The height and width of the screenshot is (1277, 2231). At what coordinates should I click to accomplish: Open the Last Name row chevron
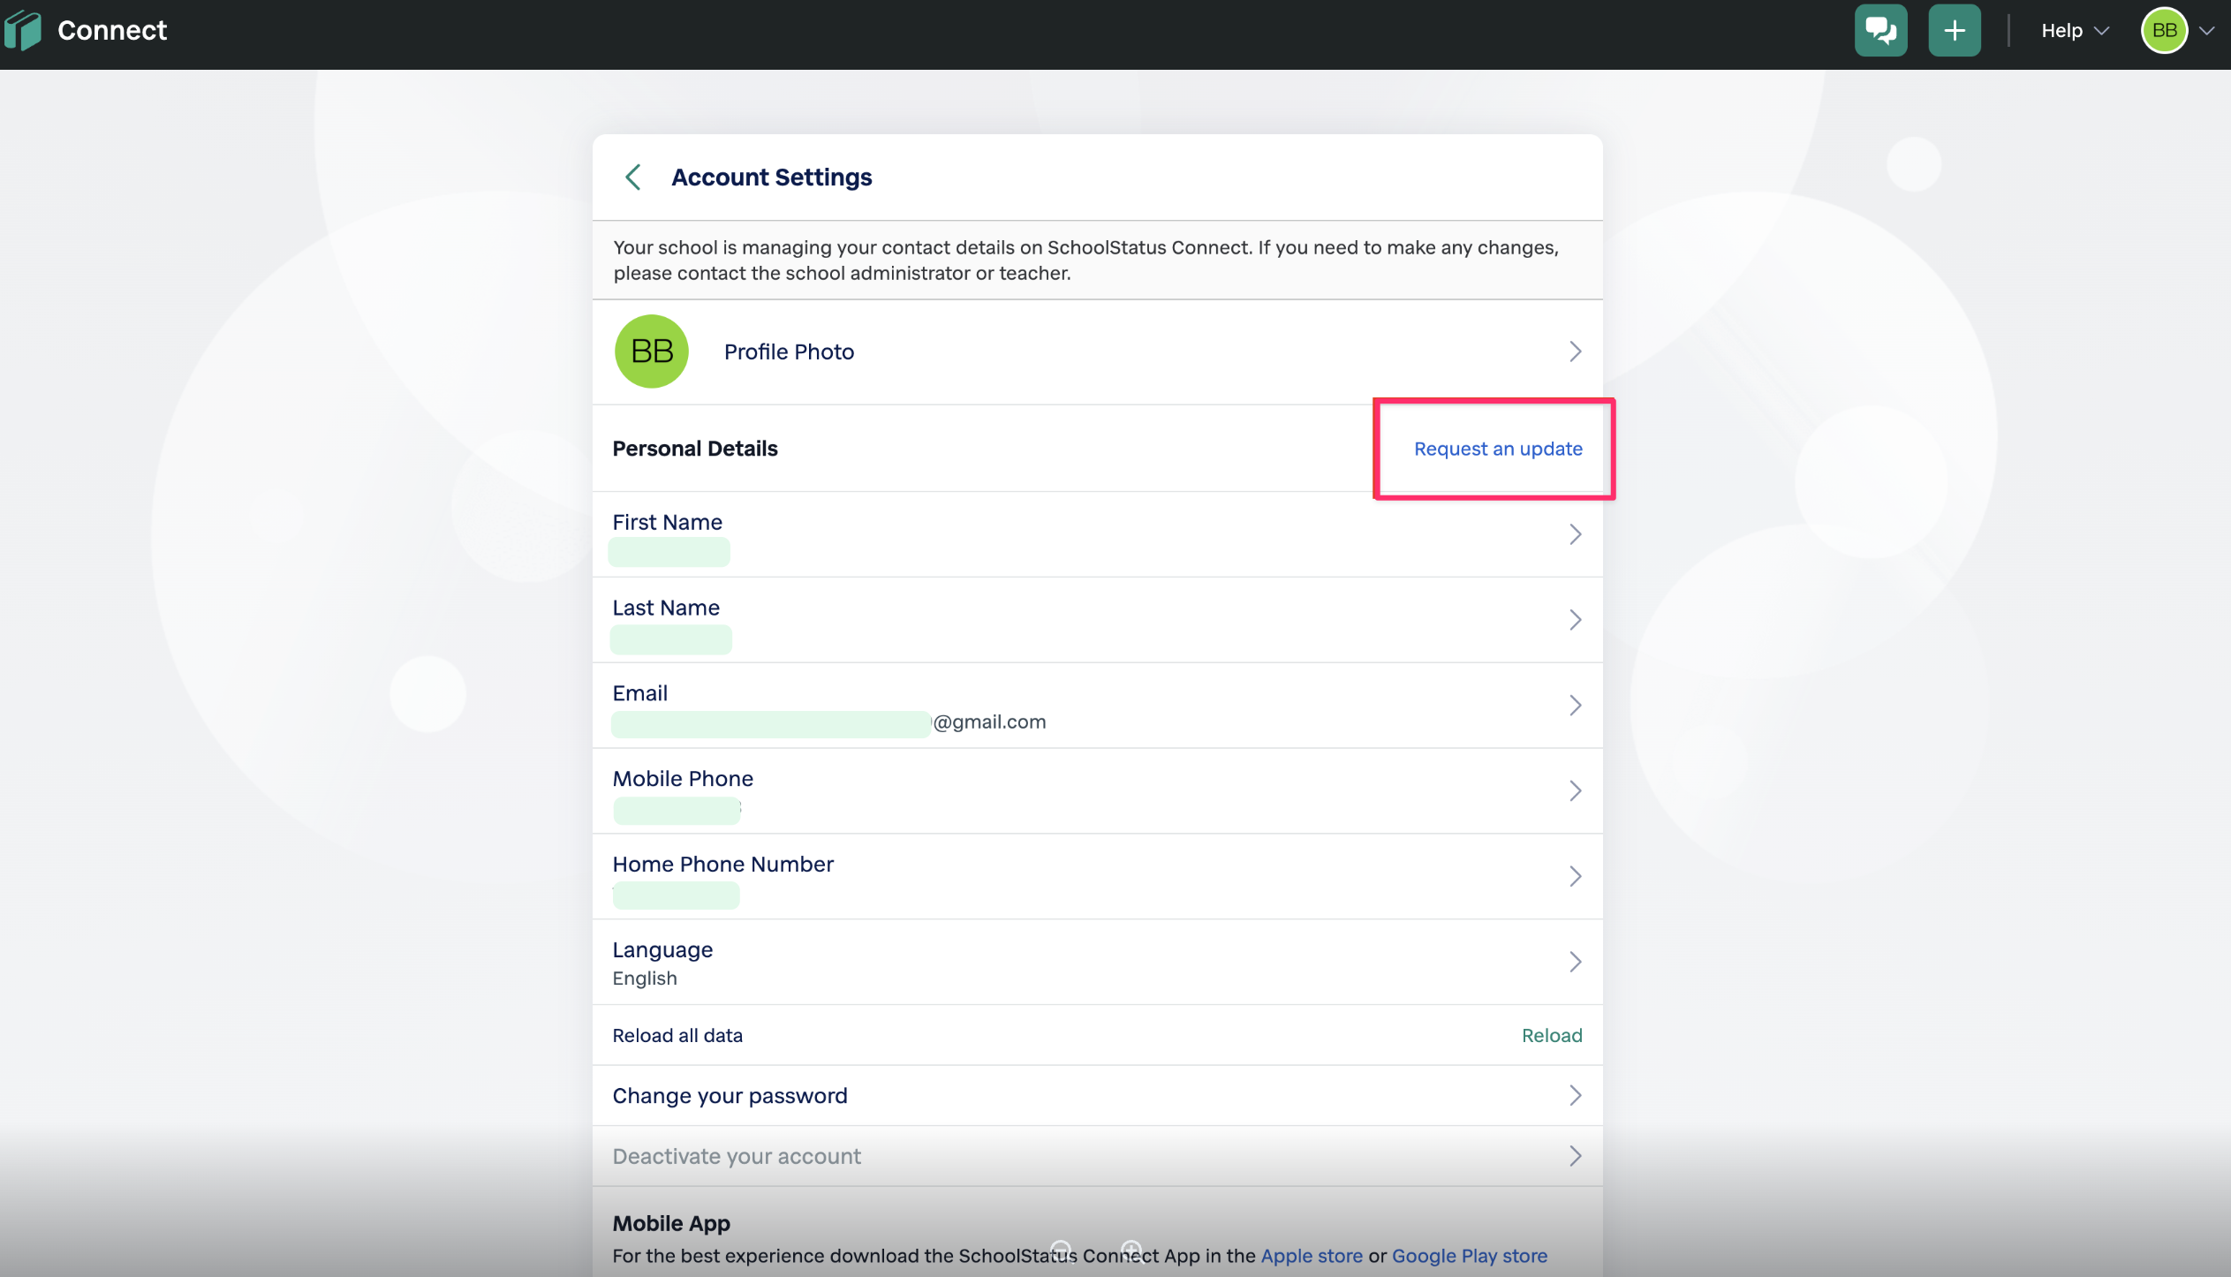tap(1575, 620)
